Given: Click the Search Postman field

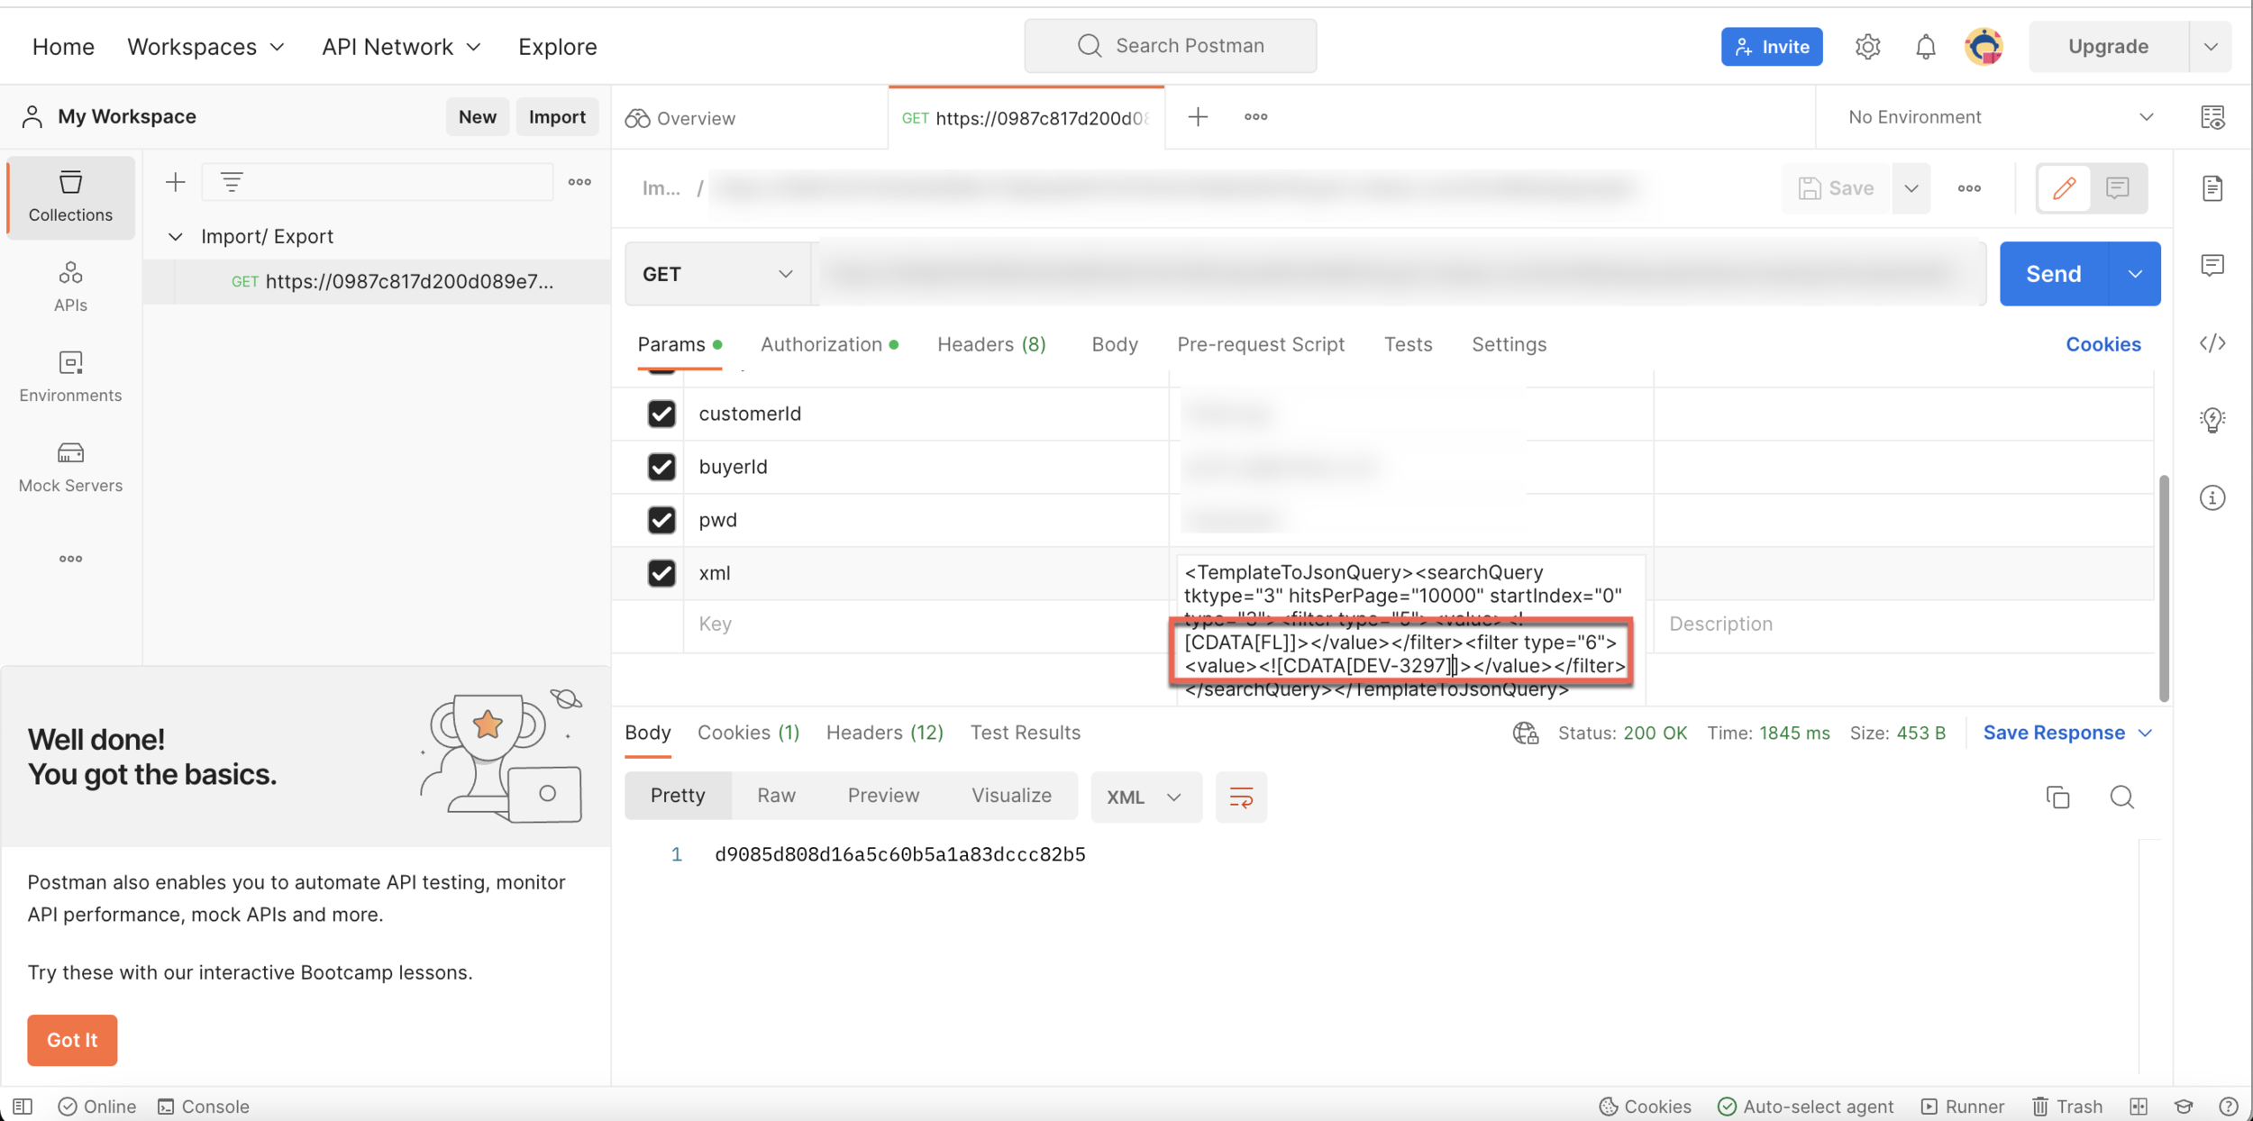Looking at the screenshot, I should [1170, 46].
